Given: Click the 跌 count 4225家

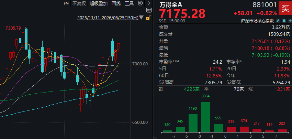Looking at the screenshot, I should 192,89.
